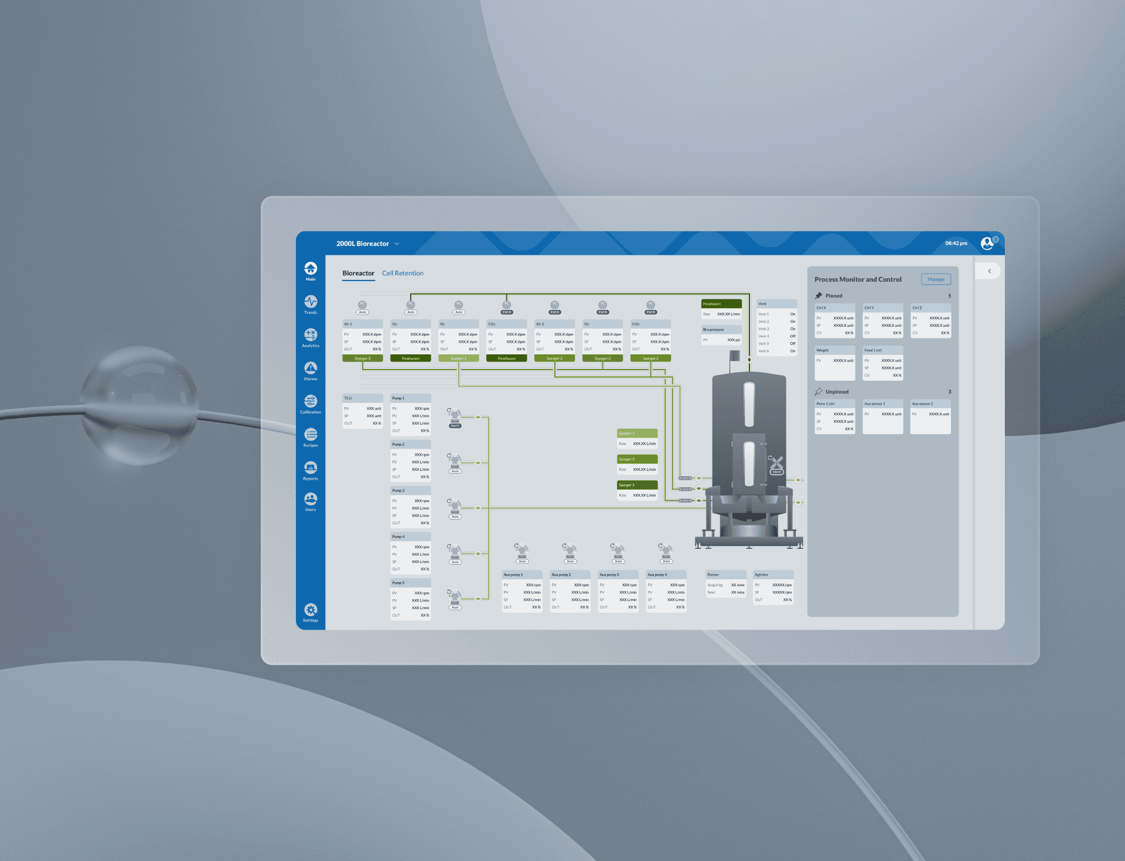Screen dimensions: 1125x861
Task: Click the Pinned pushpin icon
Action: click(x=819, y=296)
